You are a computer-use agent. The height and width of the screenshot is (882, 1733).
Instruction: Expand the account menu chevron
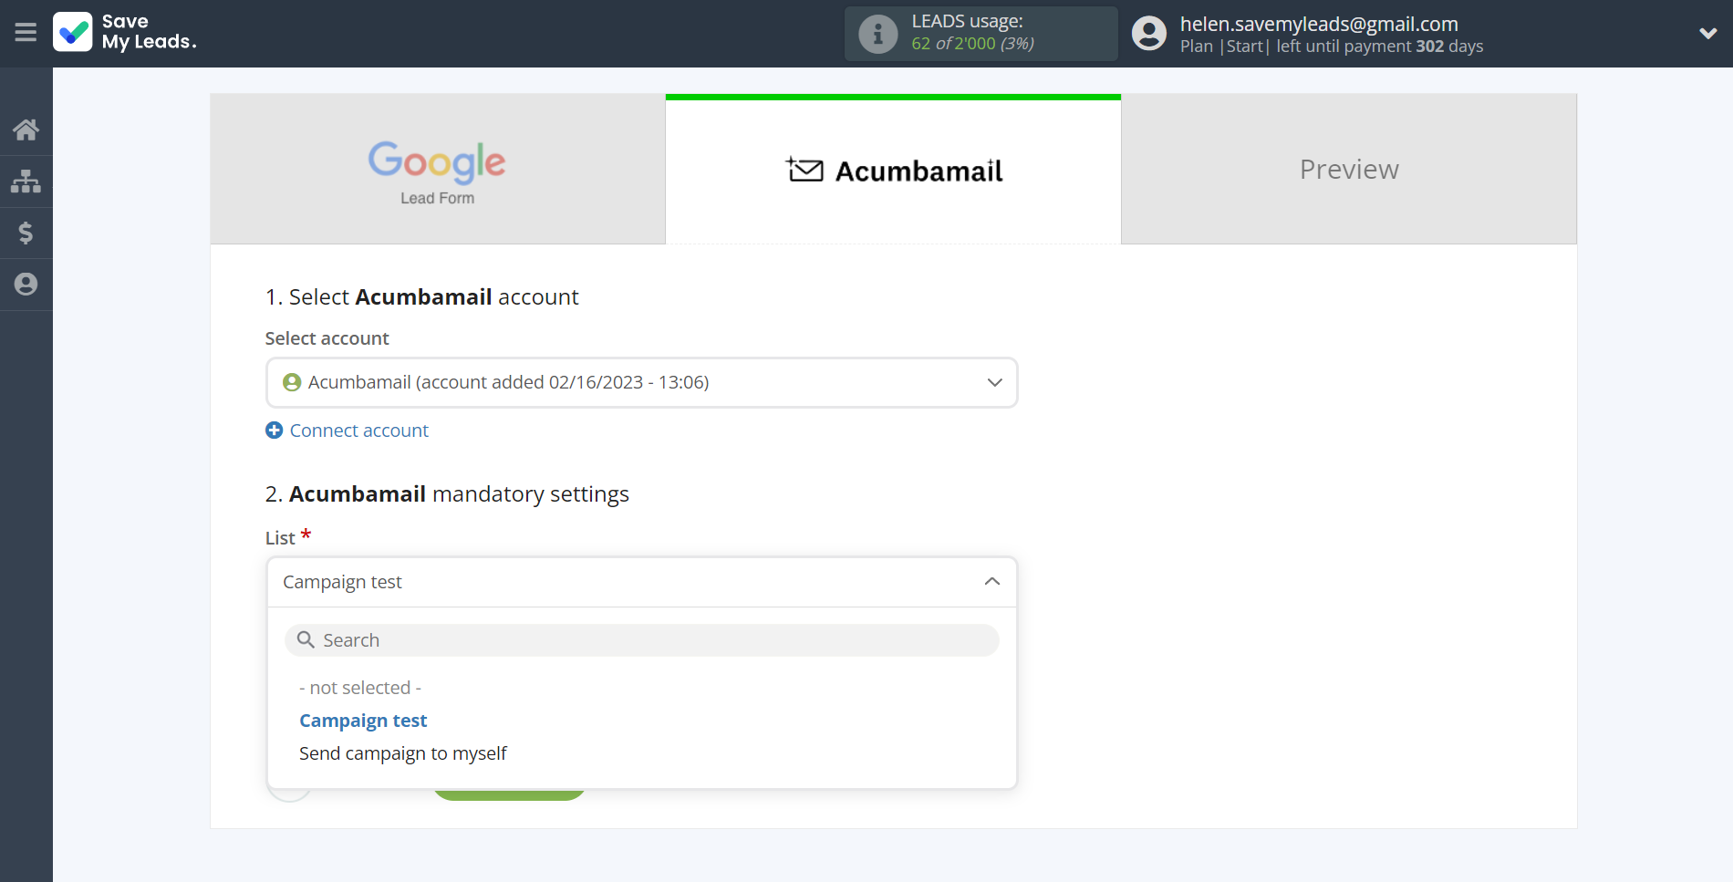1707,33
